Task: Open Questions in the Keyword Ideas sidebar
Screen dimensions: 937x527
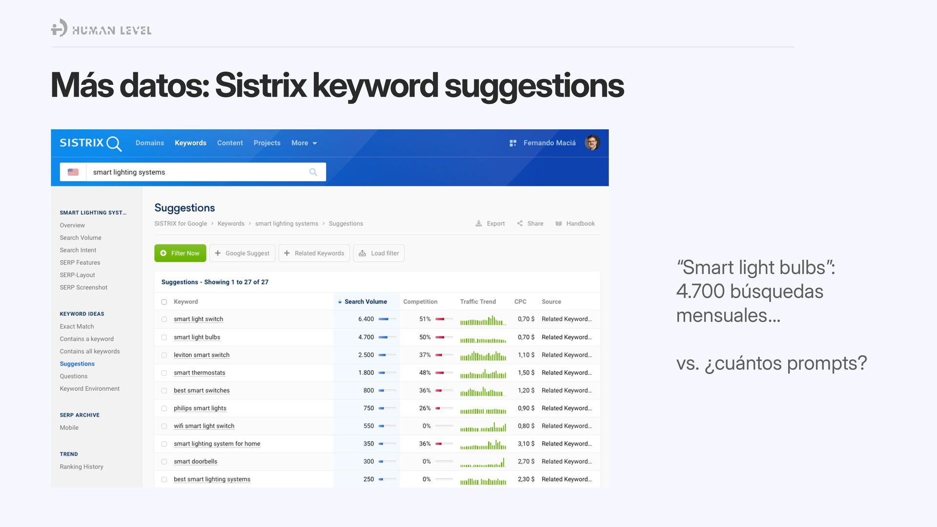Action: point(74,376)
